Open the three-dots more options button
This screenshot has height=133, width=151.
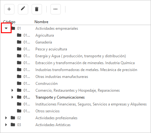(x=55, y=9)
